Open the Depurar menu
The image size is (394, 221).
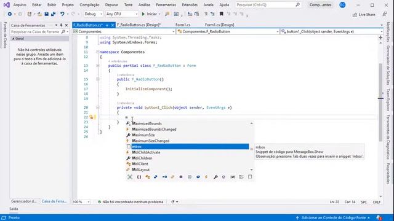(111, 5)
